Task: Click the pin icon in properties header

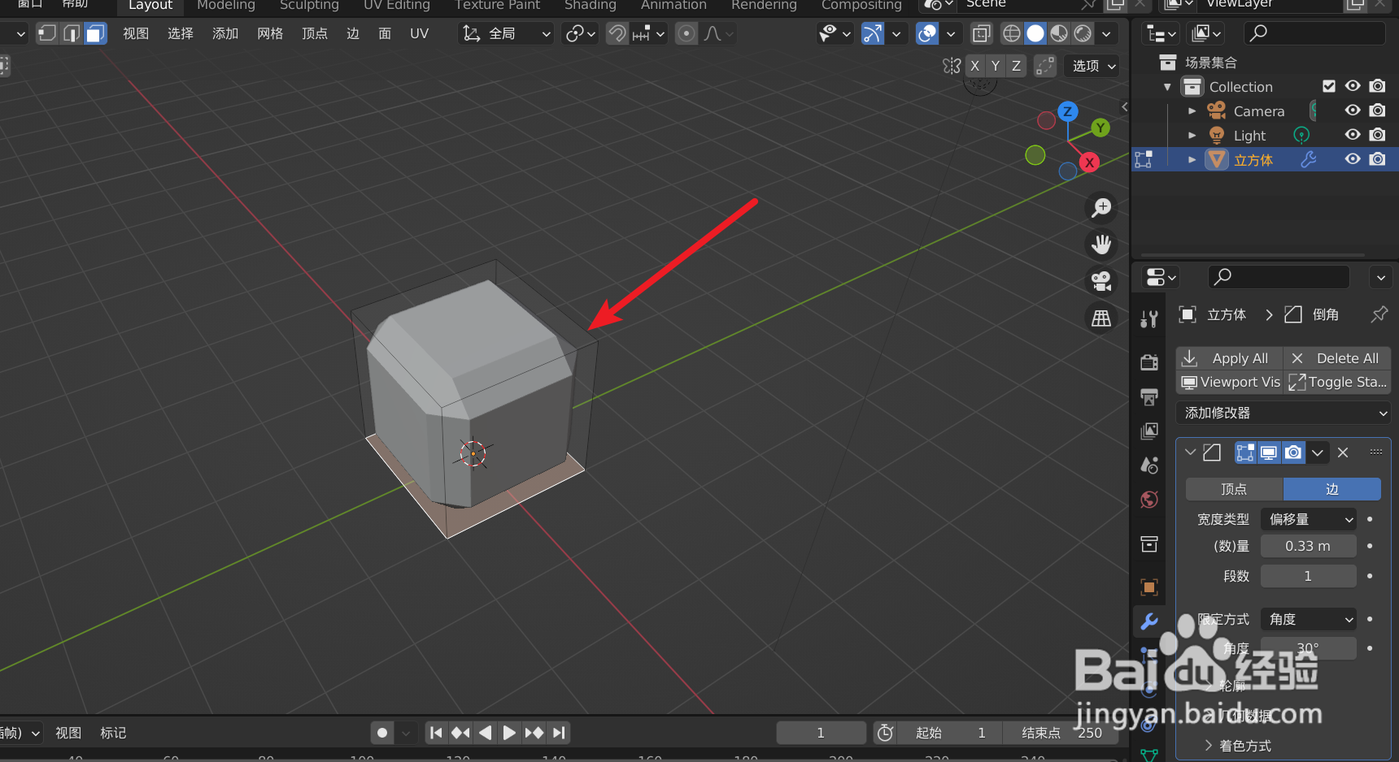Action: pos(1379,314)
